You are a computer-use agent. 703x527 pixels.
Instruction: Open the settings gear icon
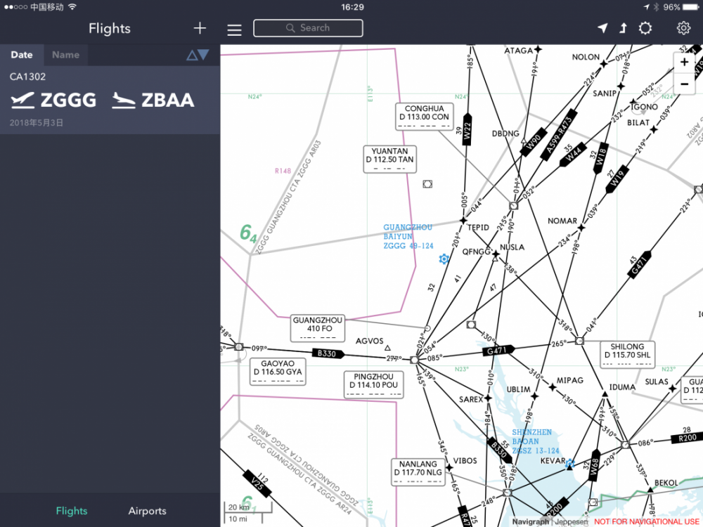pyautogui.click(x=683, y=28)
